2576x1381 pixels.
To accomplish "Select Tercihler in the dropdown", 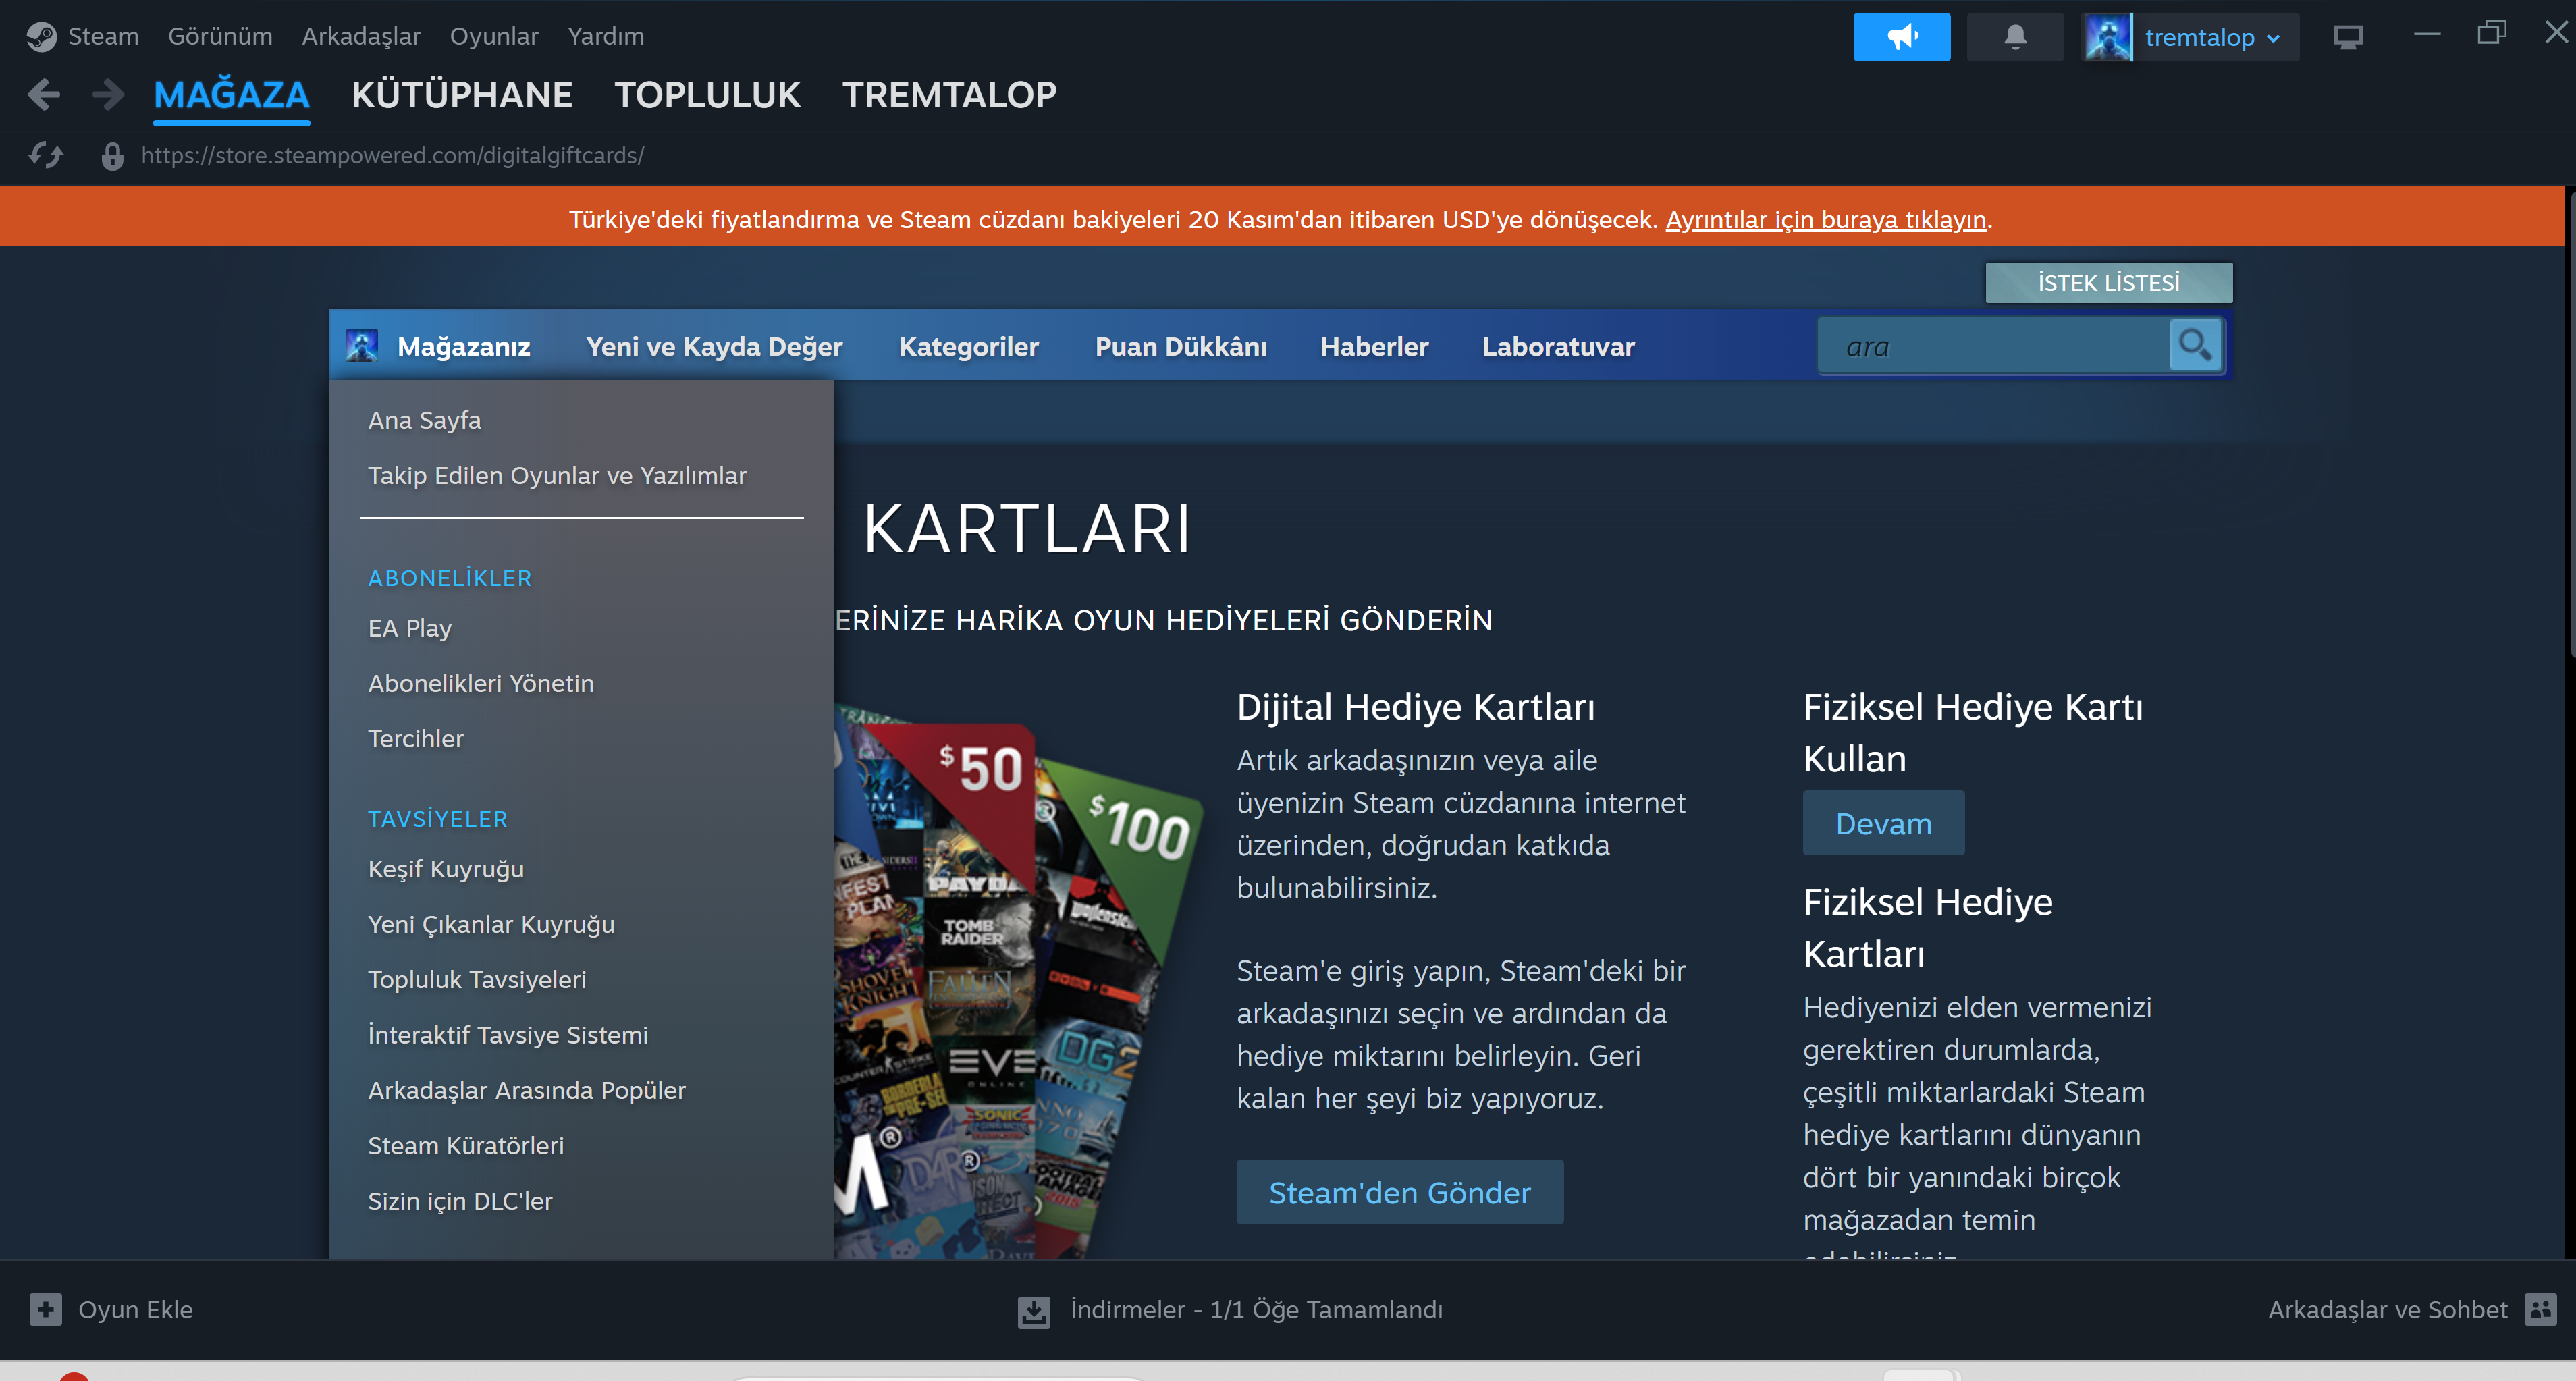I will click(x=415, y=739).
